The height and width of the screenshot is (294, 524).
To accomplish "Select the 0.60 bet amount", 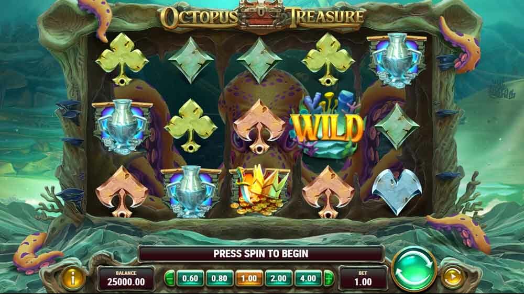I will pyautogui.click(x=190, y=278).
